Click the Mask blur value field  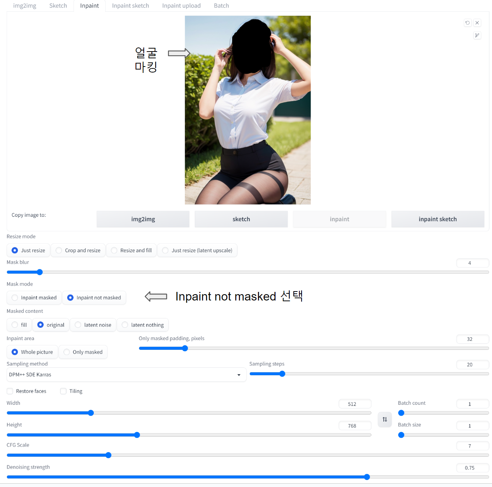point(473,263)
